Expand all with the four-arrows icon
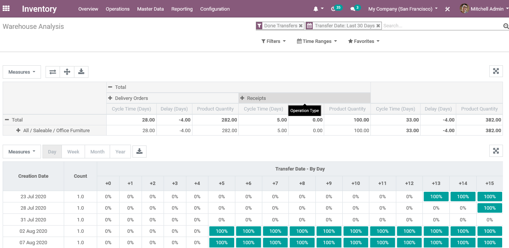509x248 pixels. point(67,72)
